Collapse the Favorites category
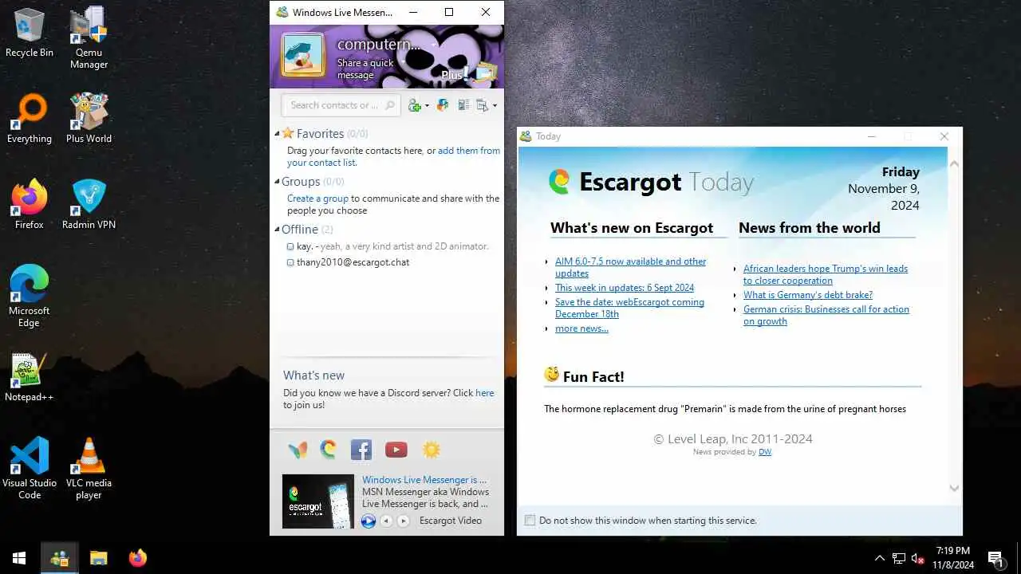 click(x=277, y=134)
